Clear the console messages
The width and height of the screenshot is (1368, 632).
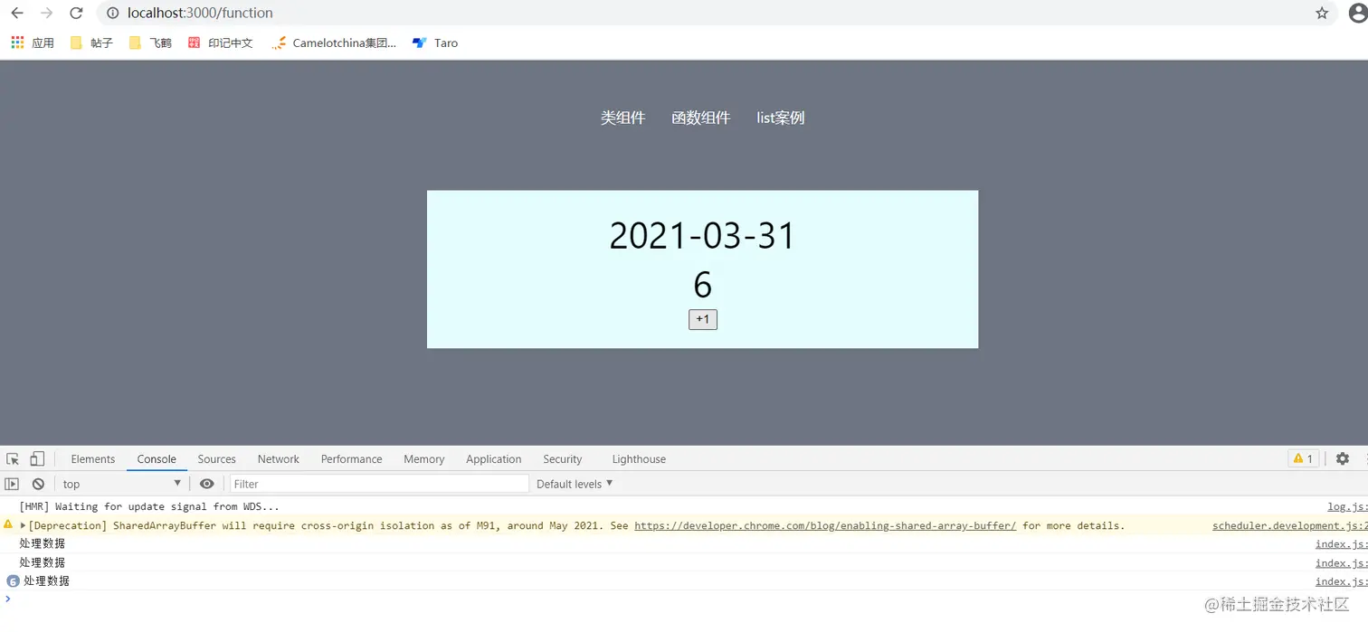click(37, 484)
